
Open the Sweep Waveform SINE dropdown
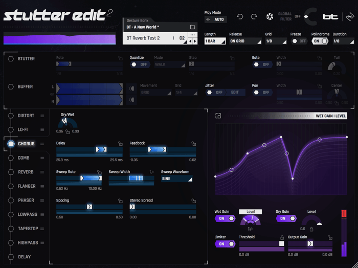(x=177, y=178)
